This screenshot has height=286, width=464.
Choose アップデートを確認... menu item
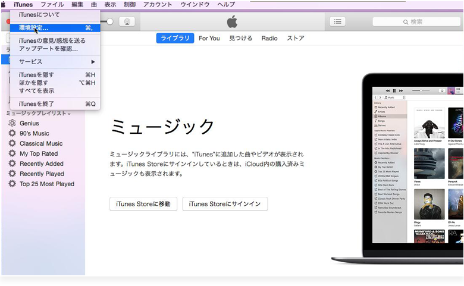point(55,49)
